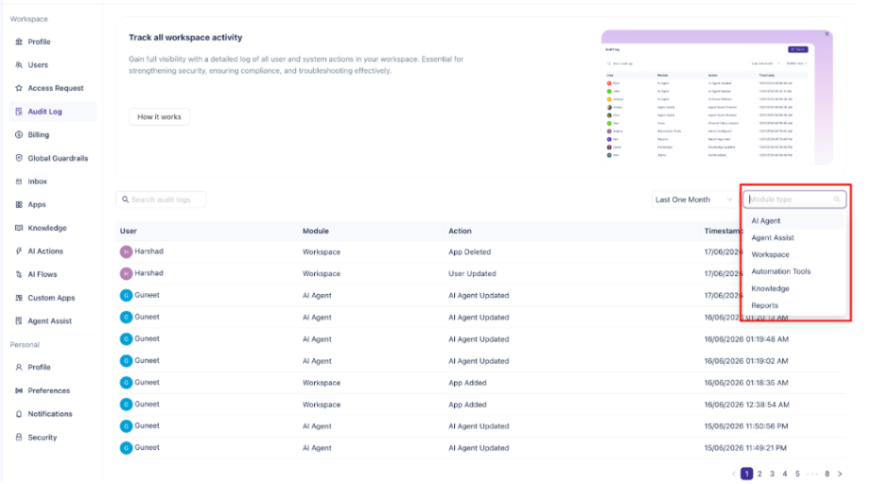Choose Reports from module type list
This screenshot has height=484, width=872.
point(794,305)
